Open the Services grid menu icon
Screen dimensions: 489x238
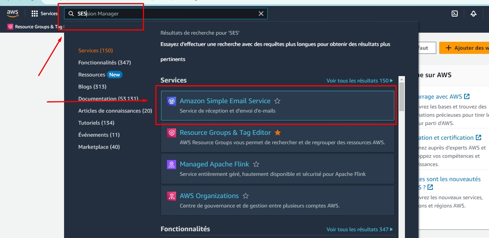click(x=35, y=14)
